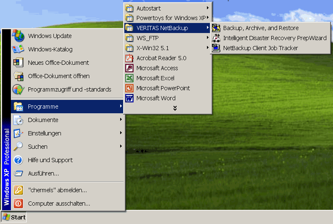This screenshot has width=333, height=224.
Task: Expand the Programme submenu arrow
Action: tap(121, 106)
